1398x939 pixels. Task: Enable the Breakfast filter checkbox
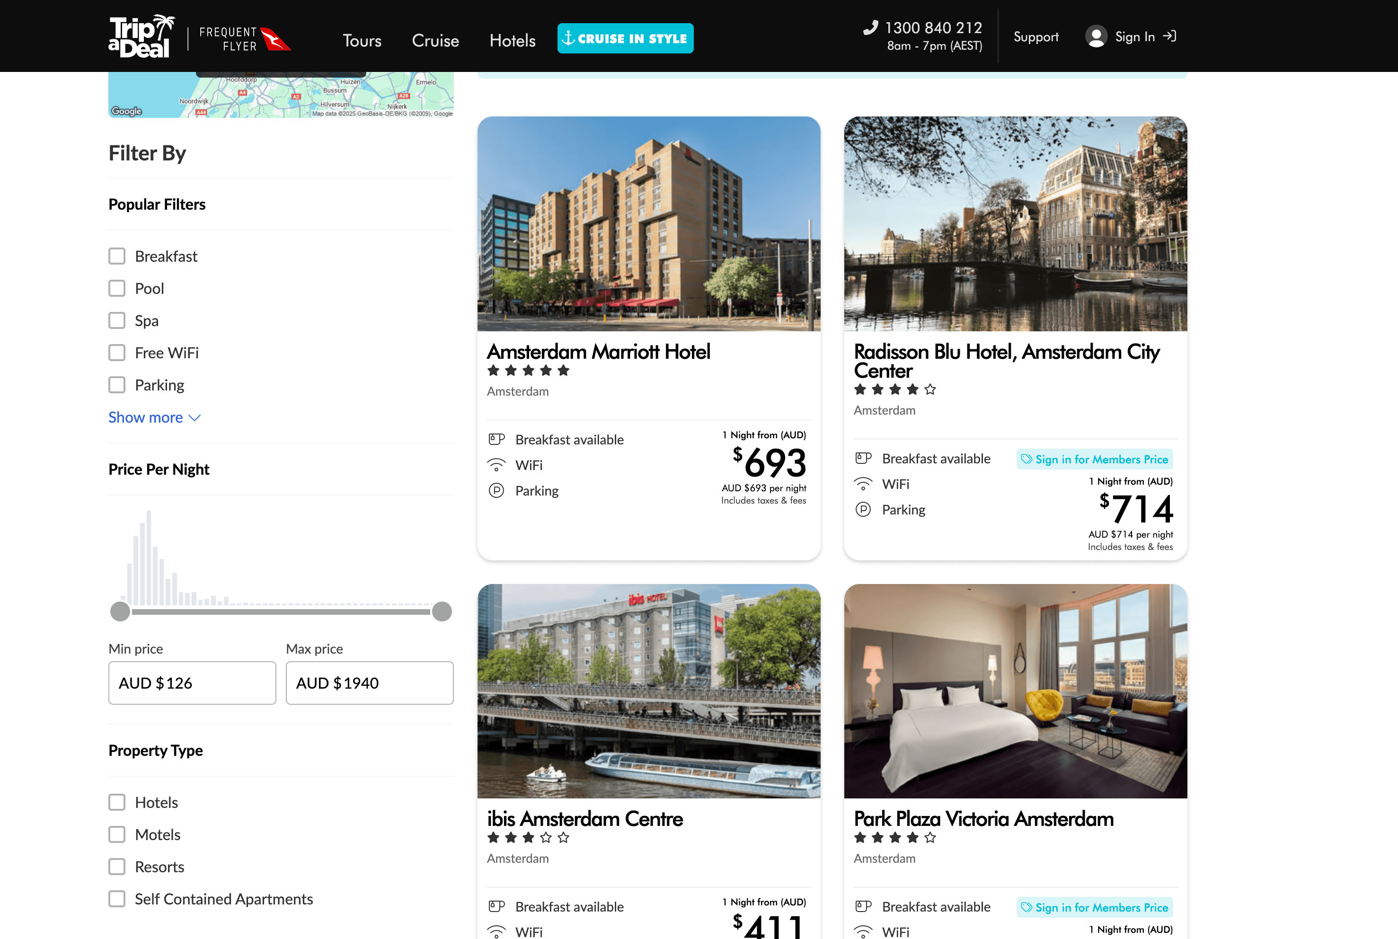pyautogui.click(x=117, y=257)
